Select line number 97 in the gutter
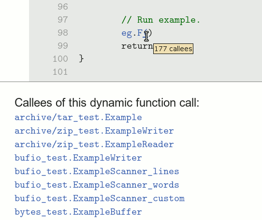Image resolution: width=262 pixels, height=220 pixels. (63, 20)
